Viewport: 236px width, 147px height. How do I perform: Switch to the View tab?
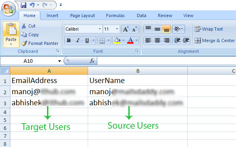188,15
